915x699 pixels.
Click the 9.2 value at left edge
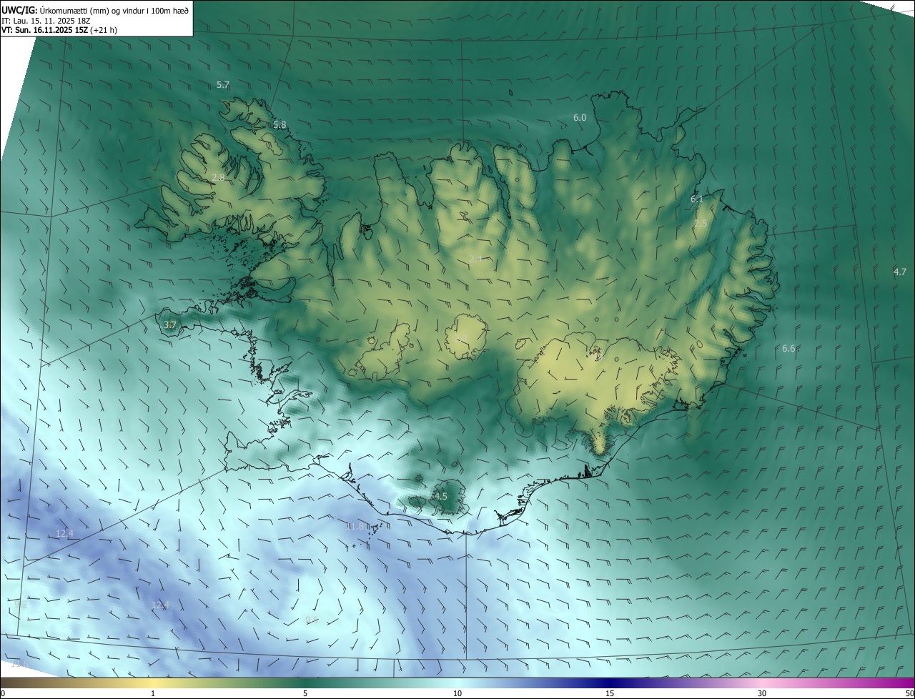(x=21, y=605)
